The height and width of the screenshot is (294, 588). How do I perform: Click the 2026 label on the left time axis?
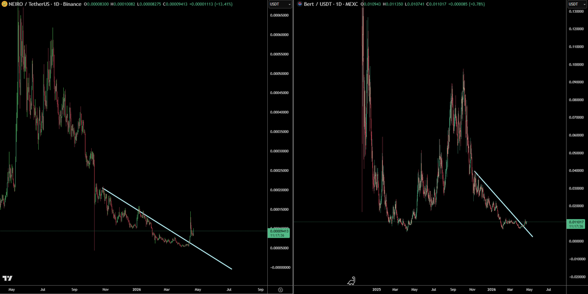(x=138, y=290)
